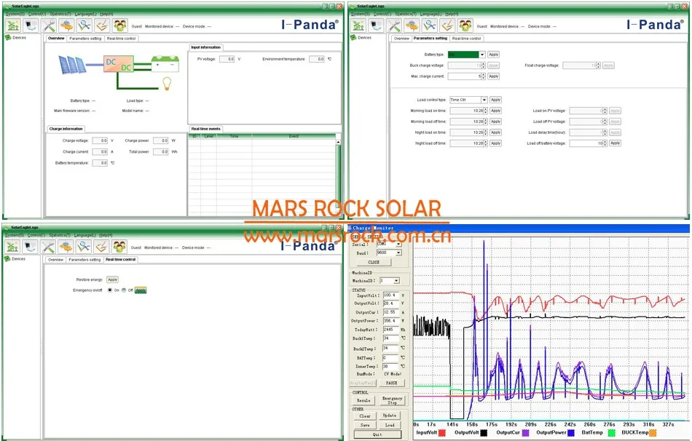
Task: Click the checklist pencil icon in Parameters setting window
Action: (x=447, y=25)
